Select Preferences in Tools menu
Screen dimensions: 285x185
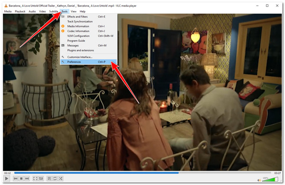88,62
